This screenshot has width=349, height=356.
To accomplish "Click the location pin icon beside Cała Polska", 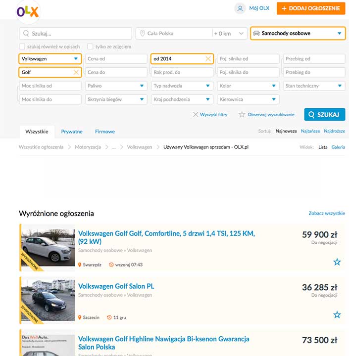I will [x=143, y=33].
